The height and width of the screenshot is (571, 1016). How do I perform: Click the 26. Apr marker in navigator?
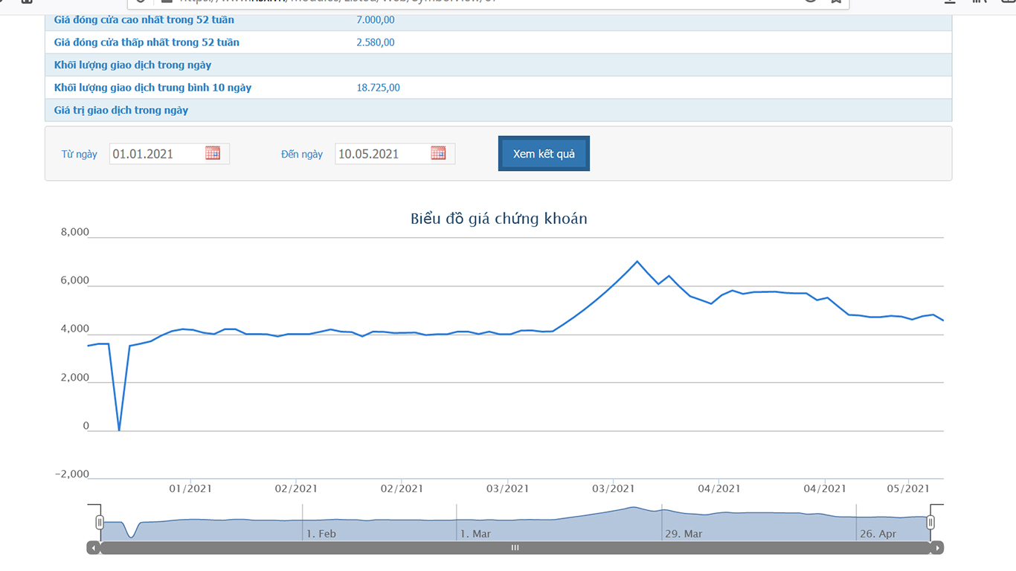[x=878, y=534]
